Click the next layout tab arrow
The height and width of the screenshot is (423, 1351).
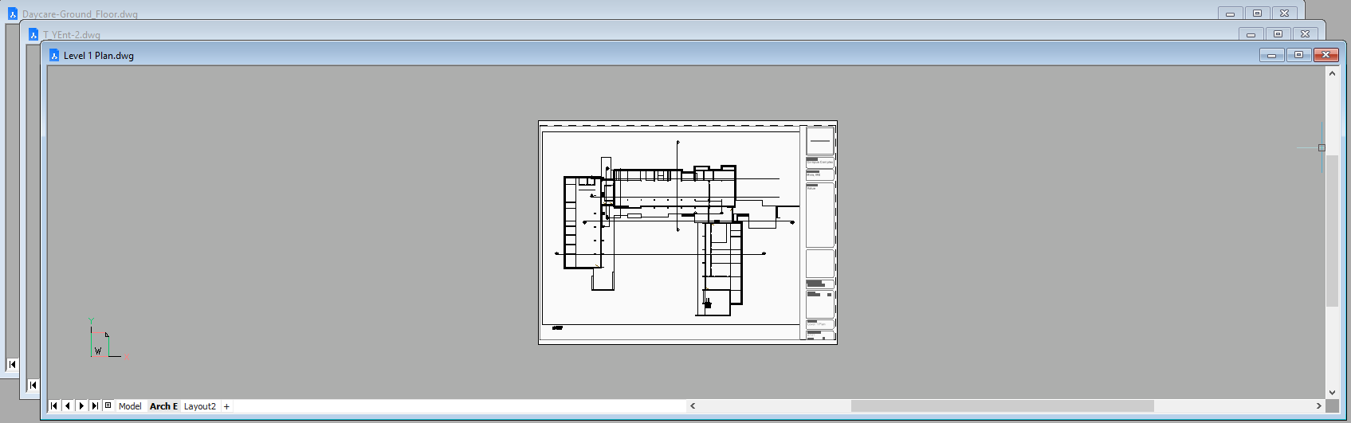(81, 406)
